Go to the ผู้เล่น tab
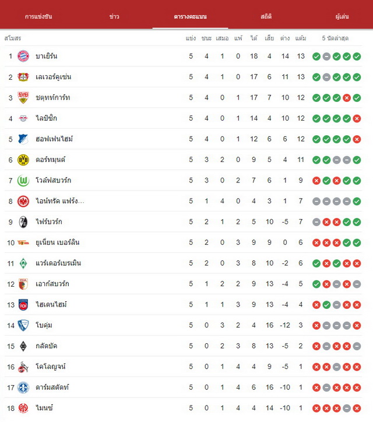Viewport: 373px width, 423px height. click(342, 16)
